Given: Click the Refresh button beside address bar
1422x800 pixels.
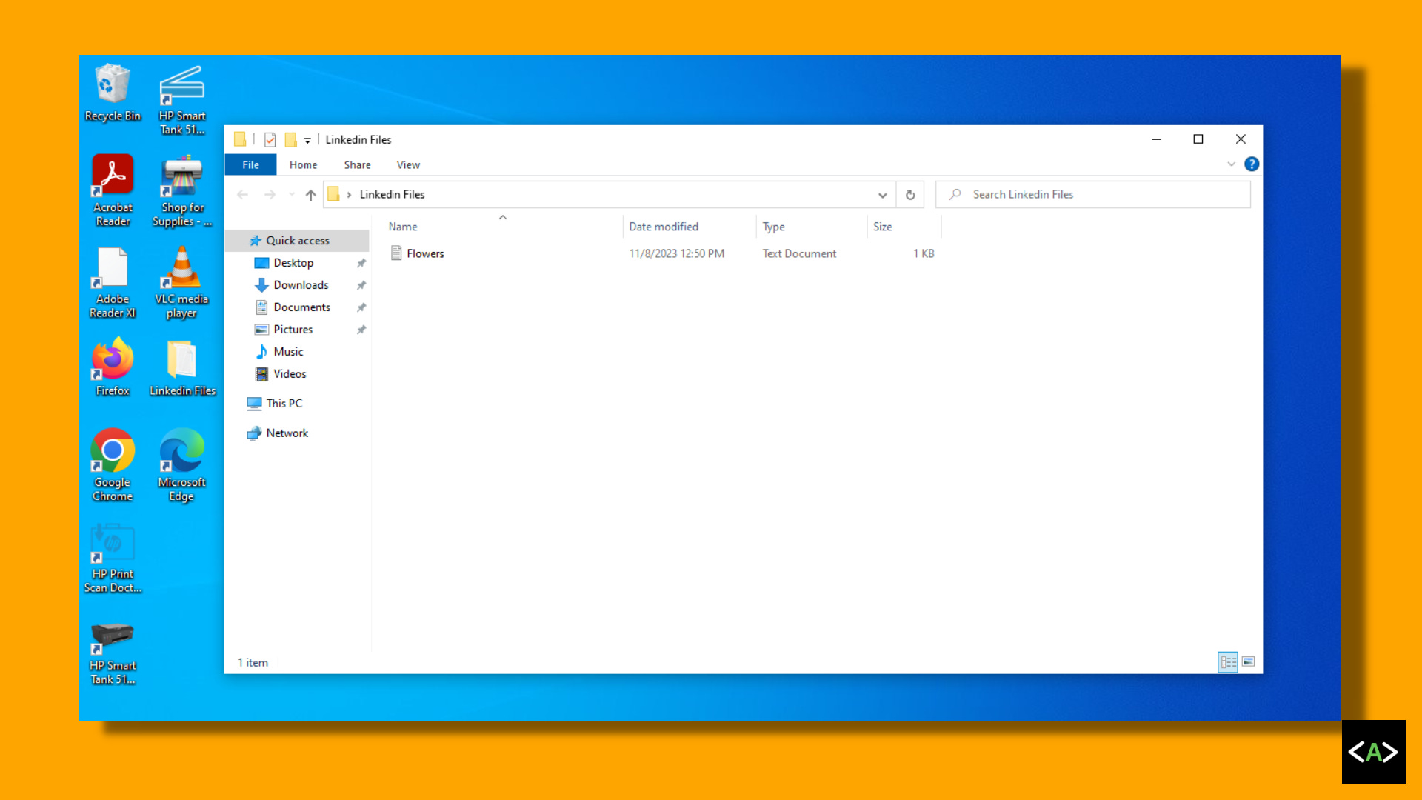Looking at the screenshot, I should (910, 195).
